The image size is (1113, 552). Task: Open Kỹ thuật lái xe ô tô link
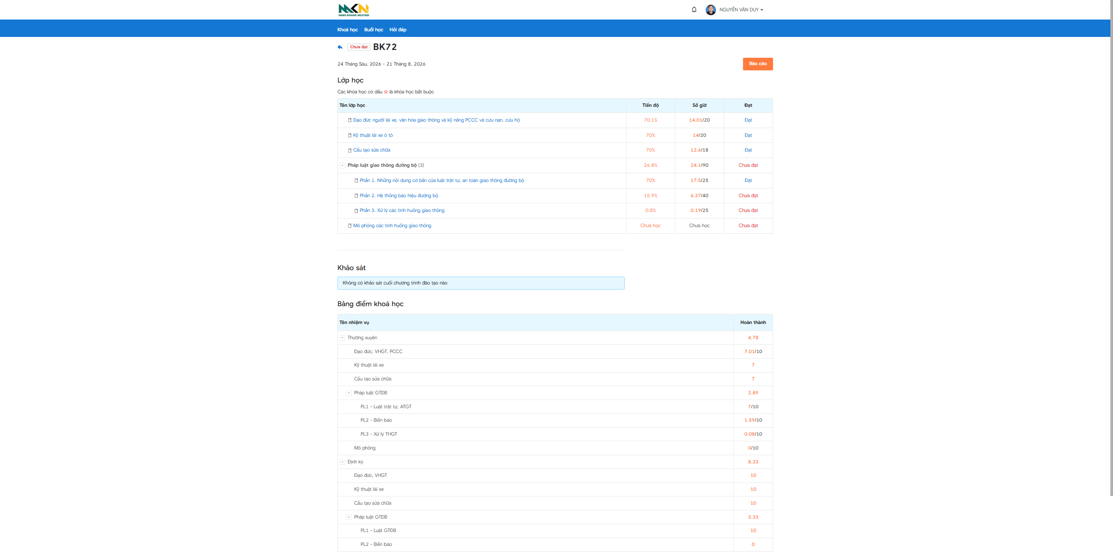[373, 136]
